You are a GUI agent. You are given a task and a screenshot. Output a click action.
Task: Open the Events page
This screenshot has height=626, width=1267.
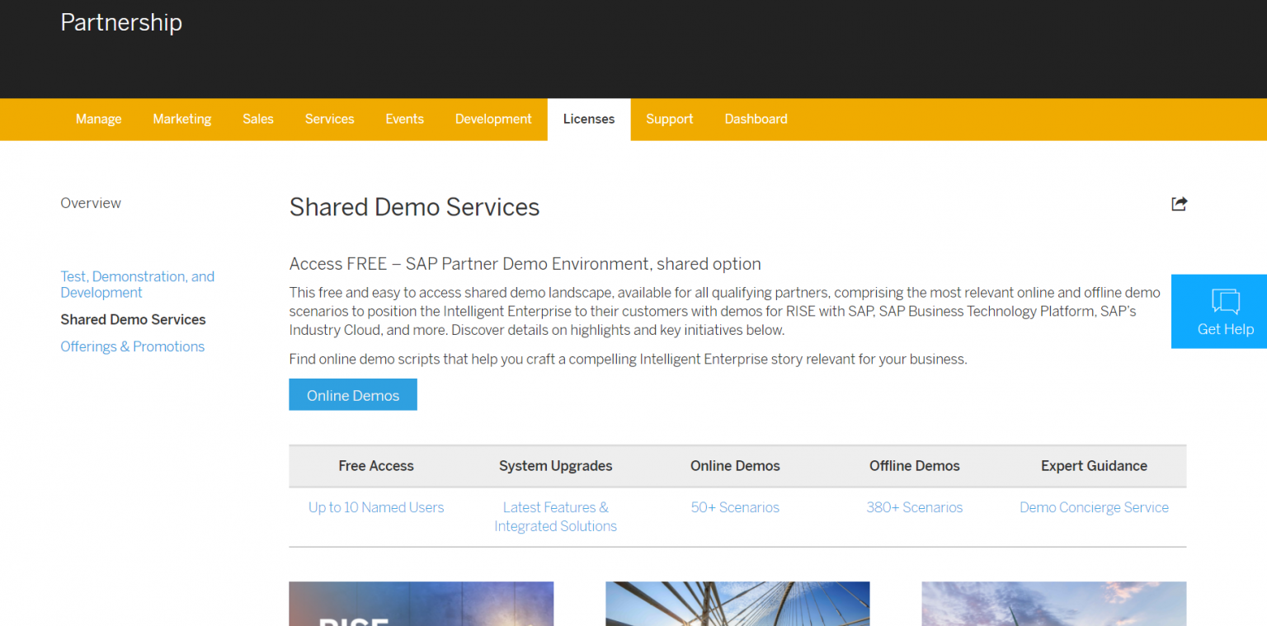[x=404, y=119]
